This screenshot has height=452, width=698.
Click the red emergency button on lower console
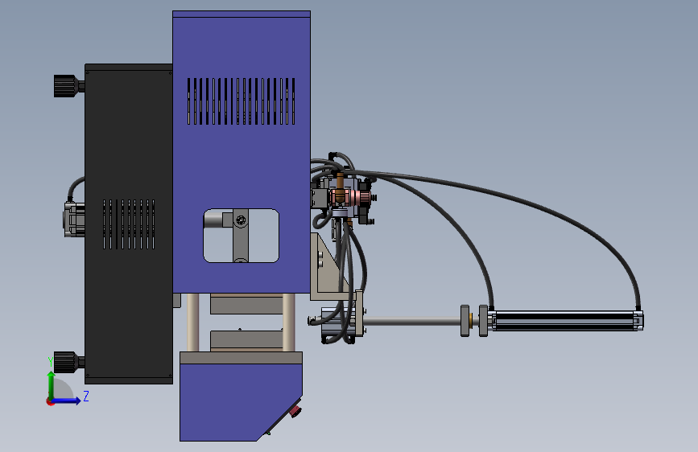[295, 411]
